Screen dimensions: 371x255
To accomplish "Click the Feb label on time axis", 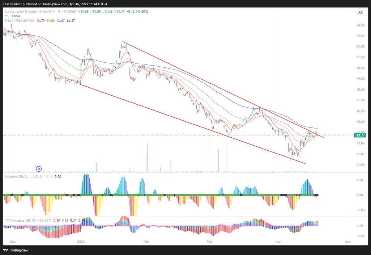I will click(x=147, y=242).
